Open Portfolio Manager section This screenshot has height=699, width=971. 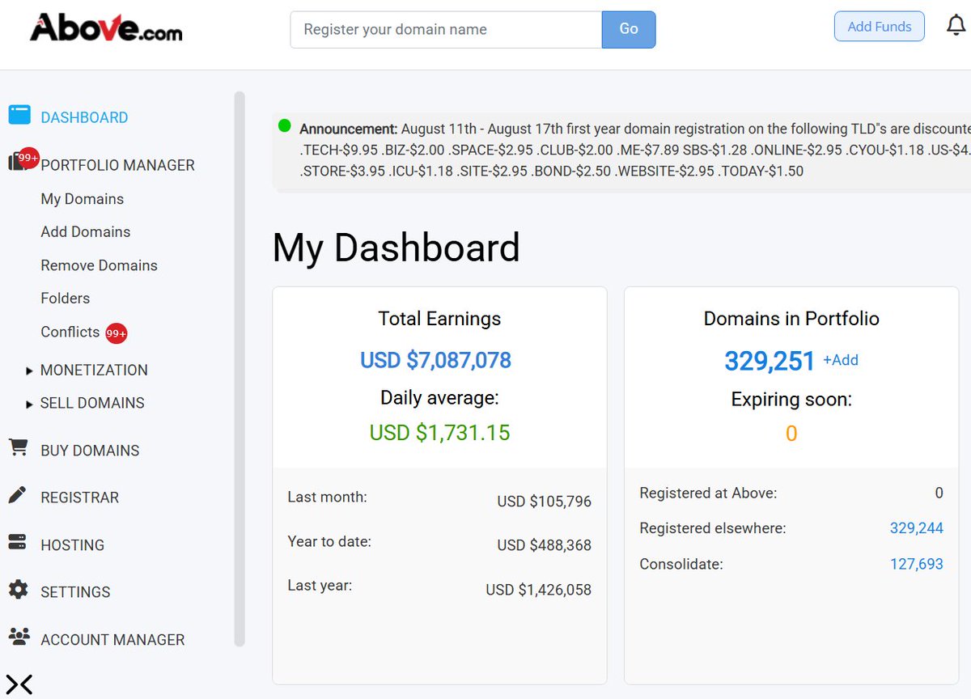coord(117,165)
